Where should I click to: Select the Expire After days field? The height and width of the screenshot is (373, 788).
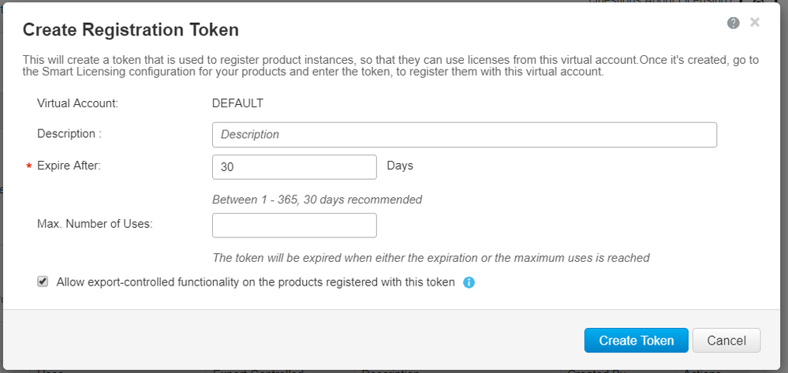tap(294, 167)
